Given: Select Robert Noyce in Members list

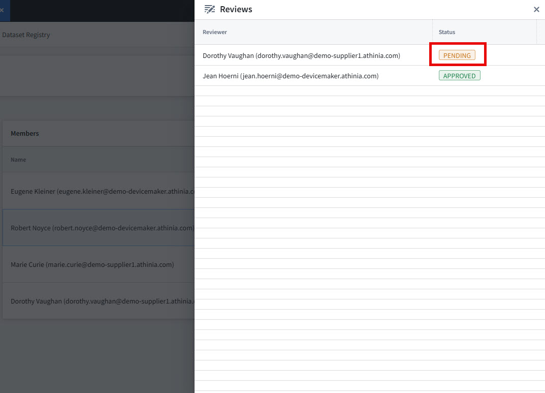Looking at the screenshot, I should [99, 228].
